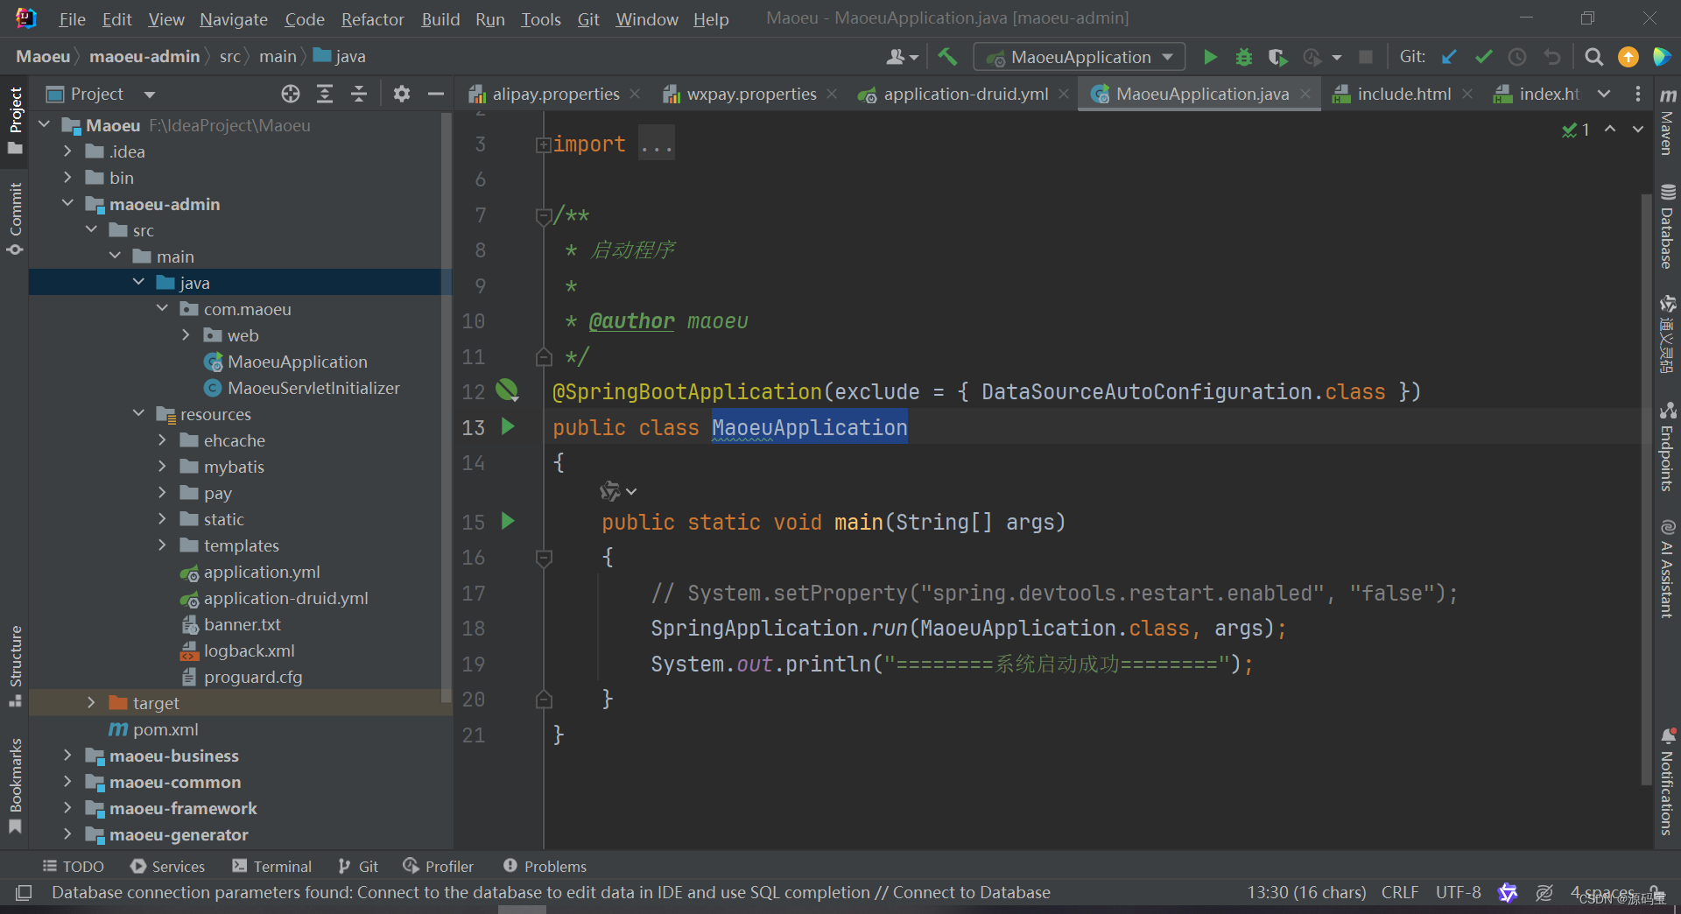
Task: Open the Terminal tool window
Action: 271,866
